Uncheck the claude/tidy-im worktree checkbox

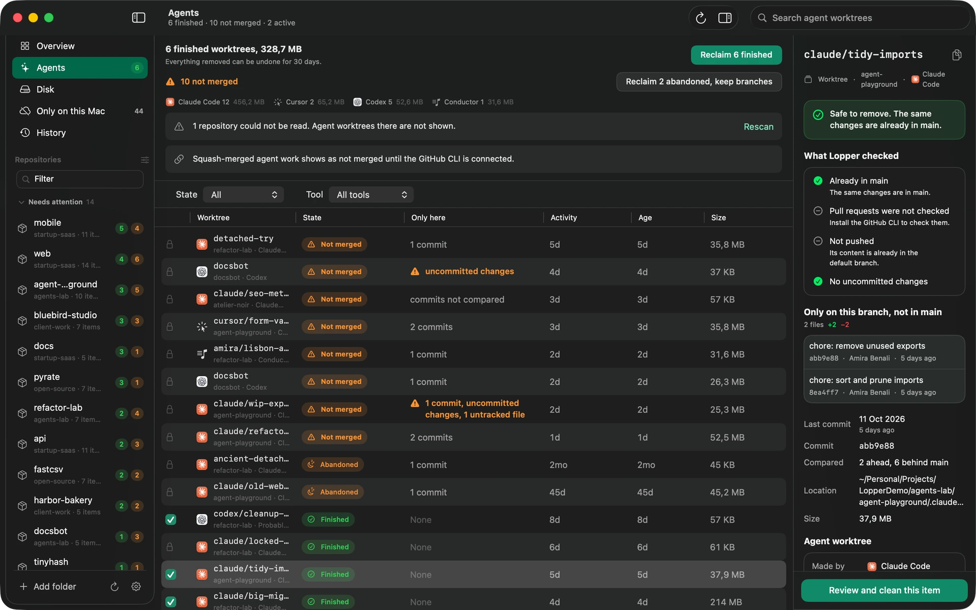[x=171, y=574]
